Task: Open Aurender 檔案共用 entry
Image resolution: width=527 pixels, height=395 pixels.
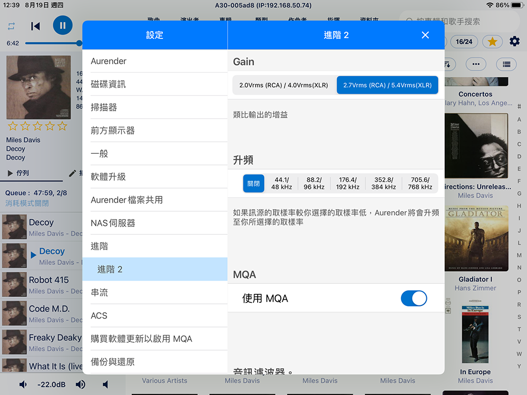Action: [155, 200]
